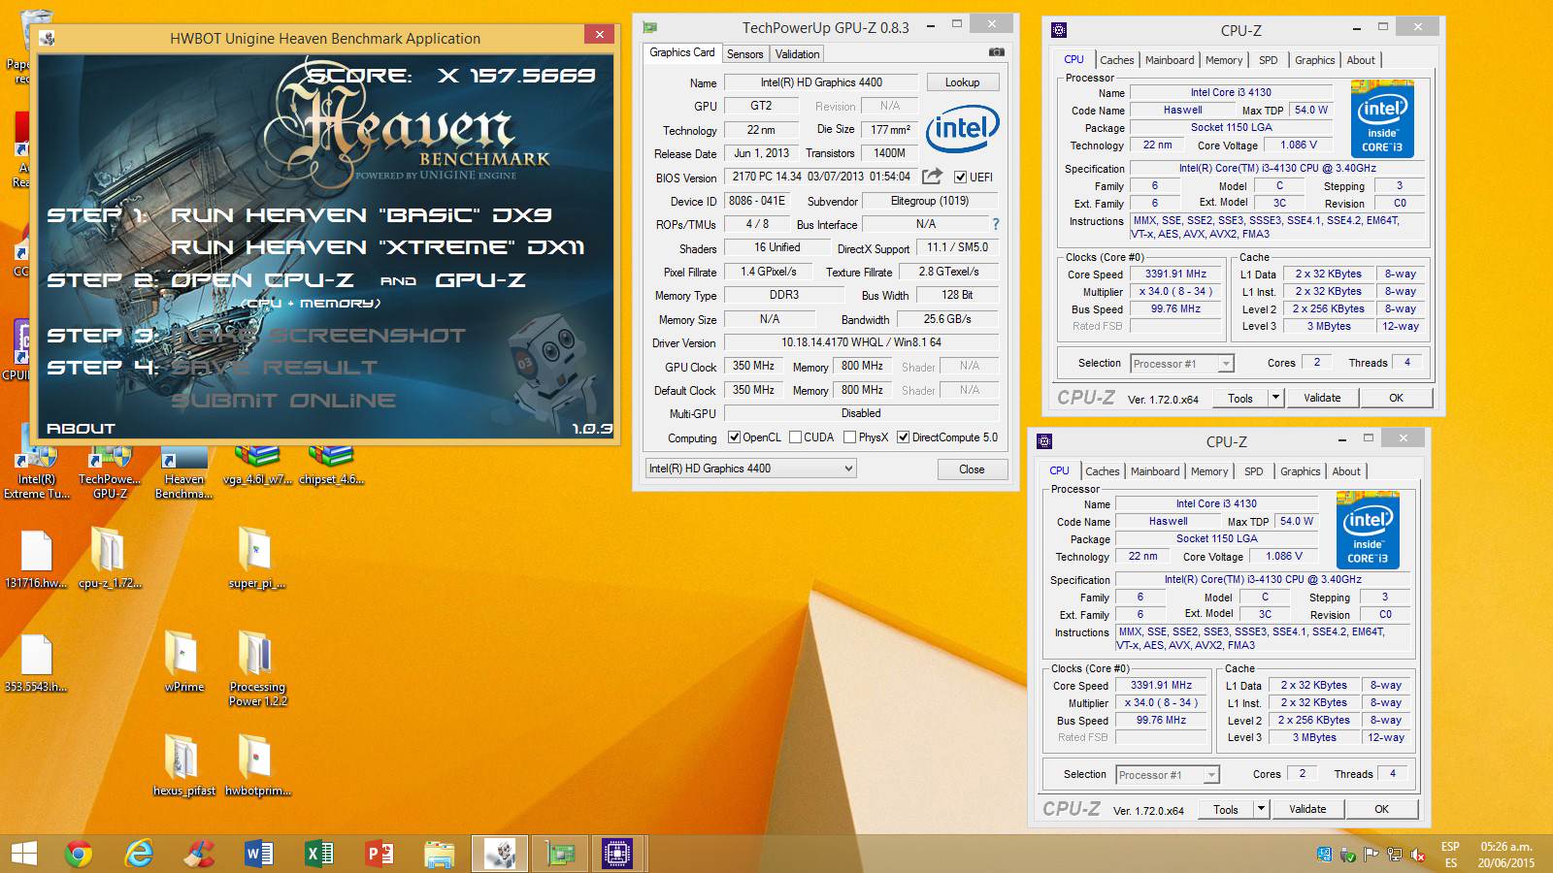Click About in Heaven benchmark app
This screenshot has width=1553, height=873.
tap(81, 428)
